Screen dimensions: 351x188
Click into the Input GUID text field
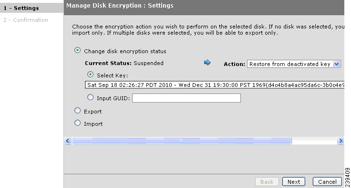pos(186,98)
